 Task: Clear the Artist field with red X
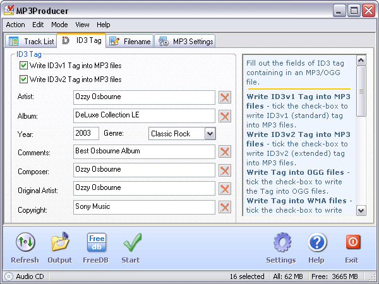tap(225, 98)
